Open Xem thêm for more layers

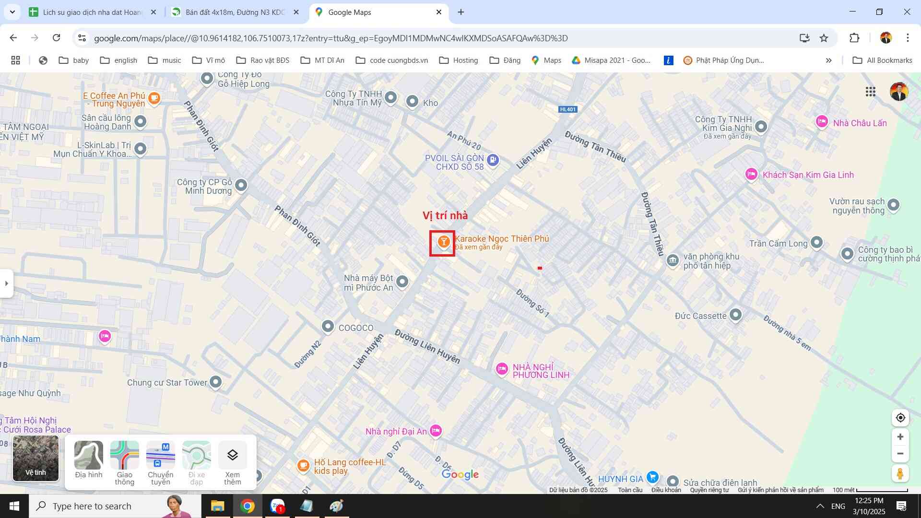[232, 462]
